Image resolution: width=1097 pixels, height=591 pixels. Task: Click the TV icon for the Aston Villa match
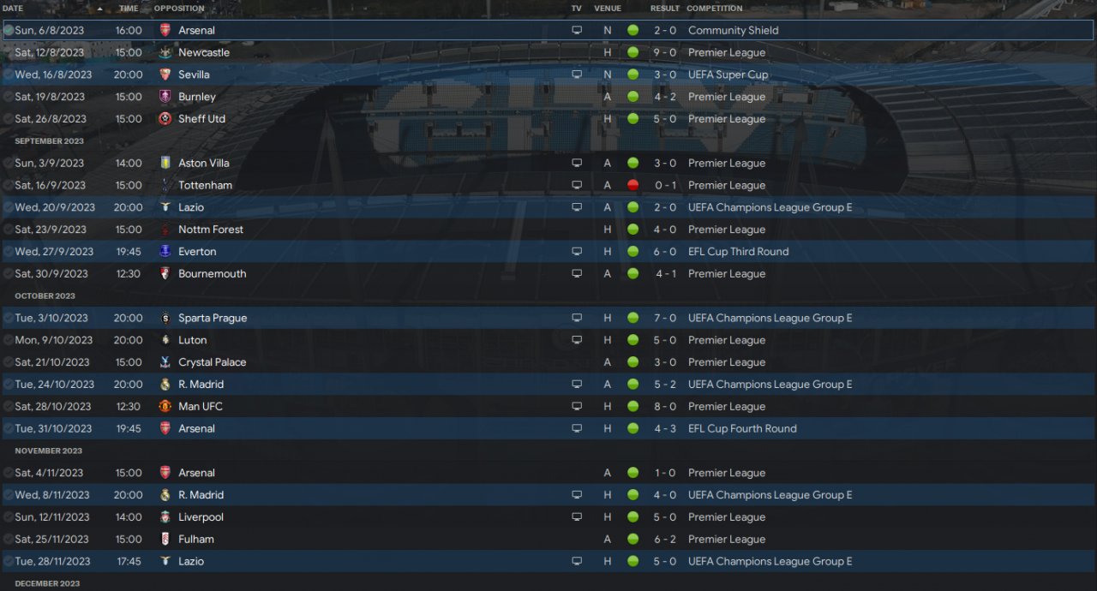pos(577,163)
